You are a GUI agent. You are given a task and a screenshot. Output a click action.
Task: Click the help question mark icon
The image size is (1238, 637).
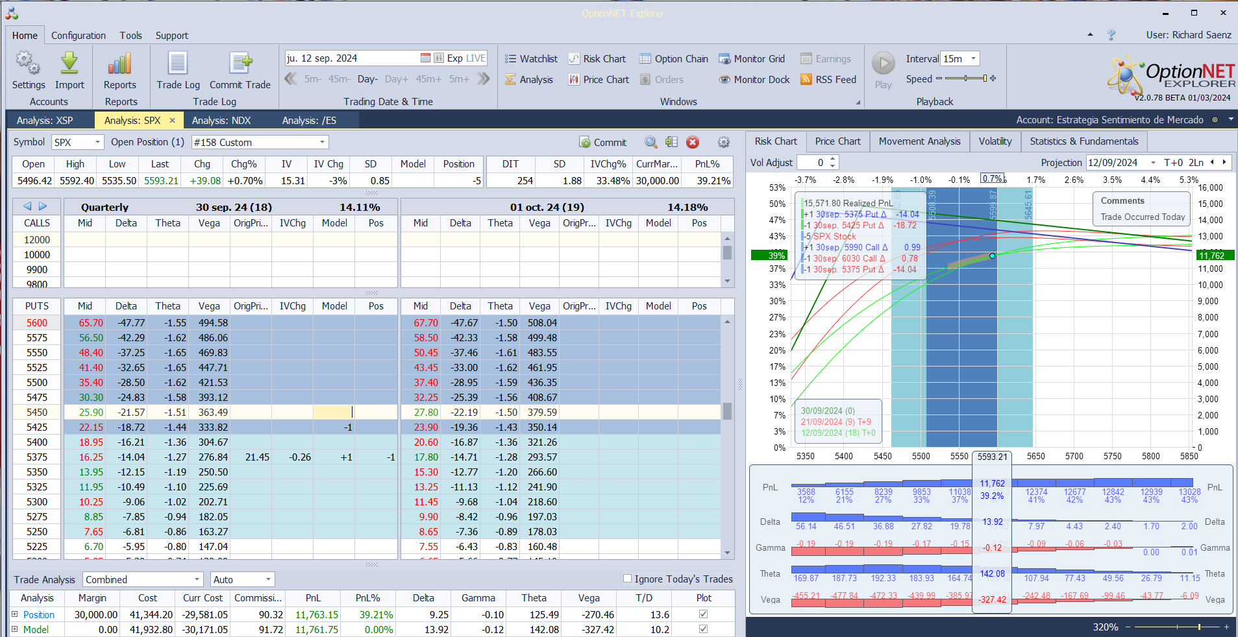click(1111, 35)
